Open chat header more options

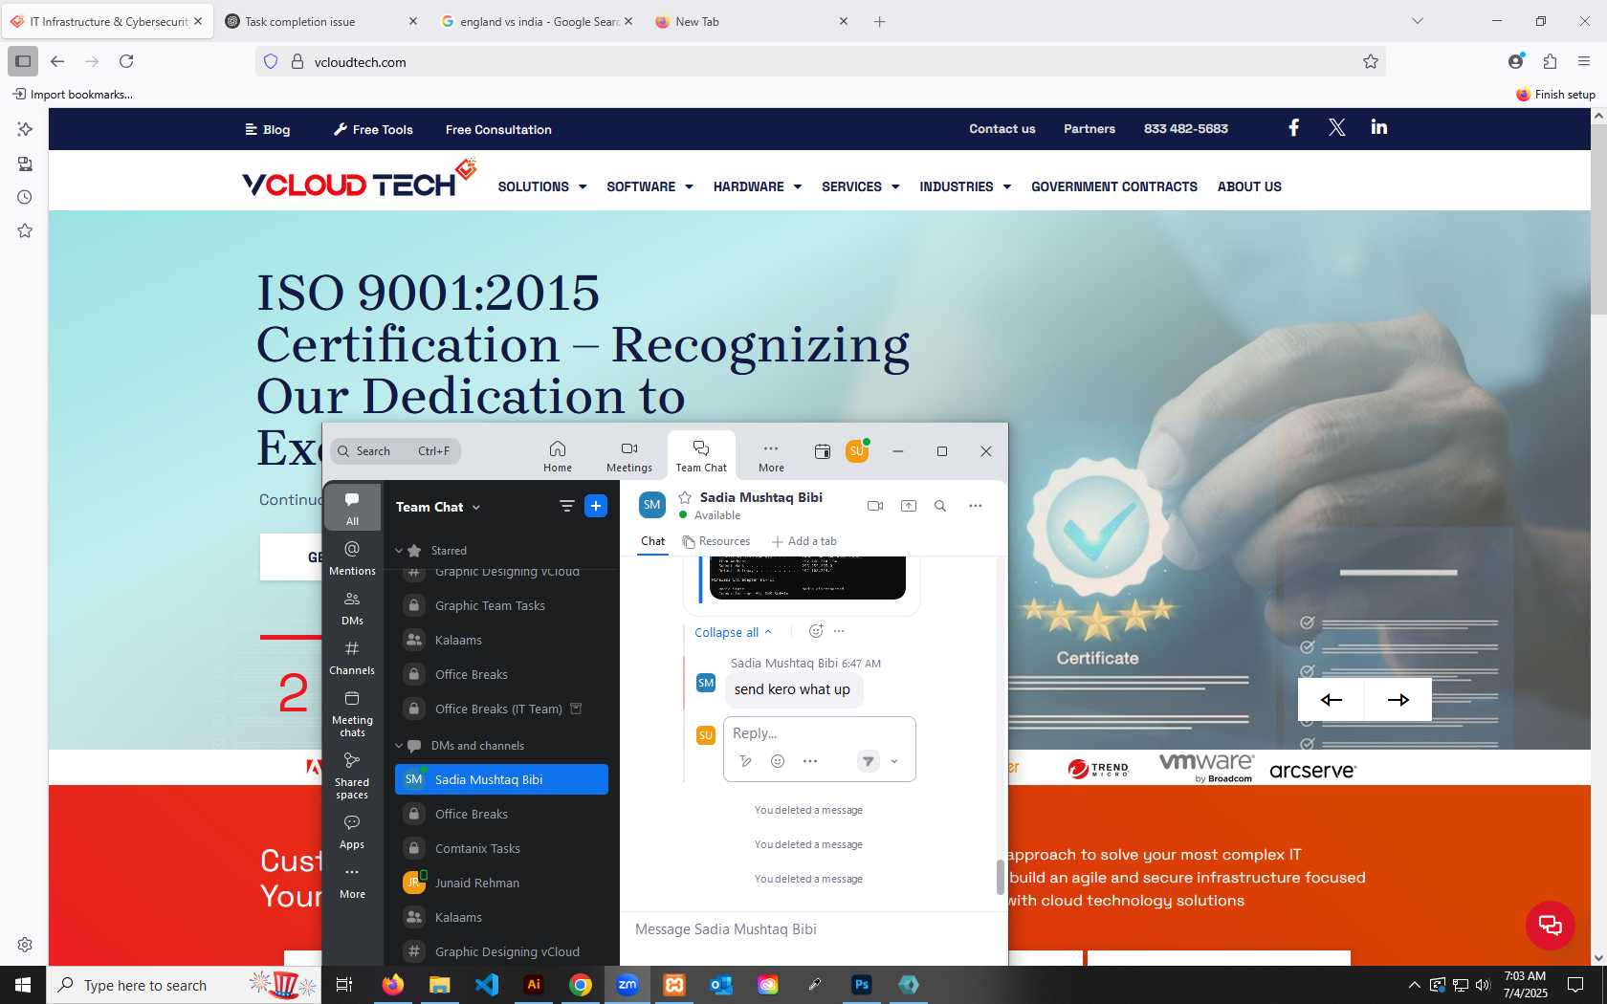click(x=975, y=506)
